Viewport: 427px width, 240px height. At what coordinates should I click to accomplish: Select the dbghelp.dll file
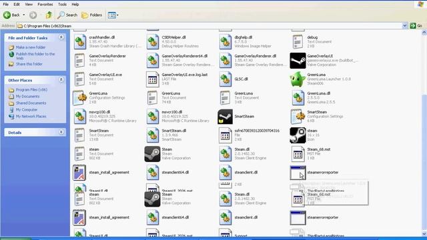click(x=246, y=41)
